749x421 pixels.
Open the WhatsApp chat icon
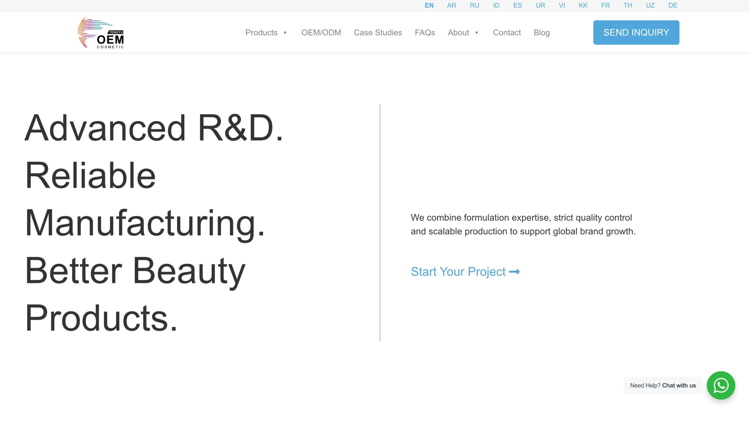point(721,385)
